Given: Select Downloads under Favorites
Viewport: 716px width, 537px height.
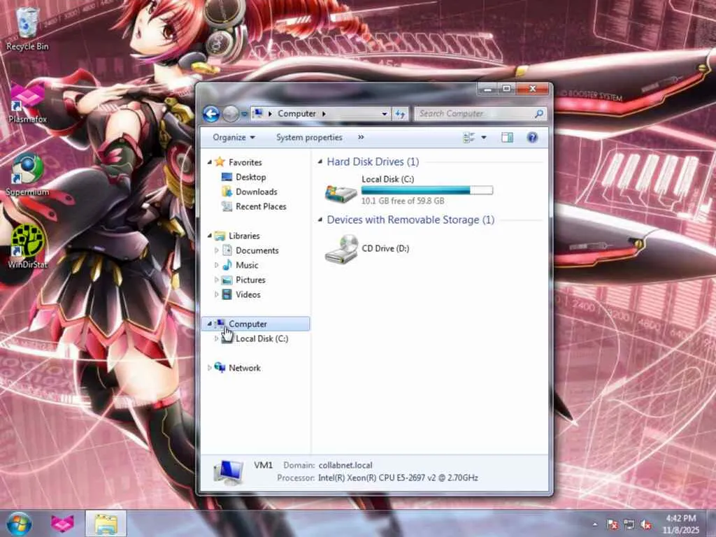Looking at the screenshot, I should tap(256, 192).
